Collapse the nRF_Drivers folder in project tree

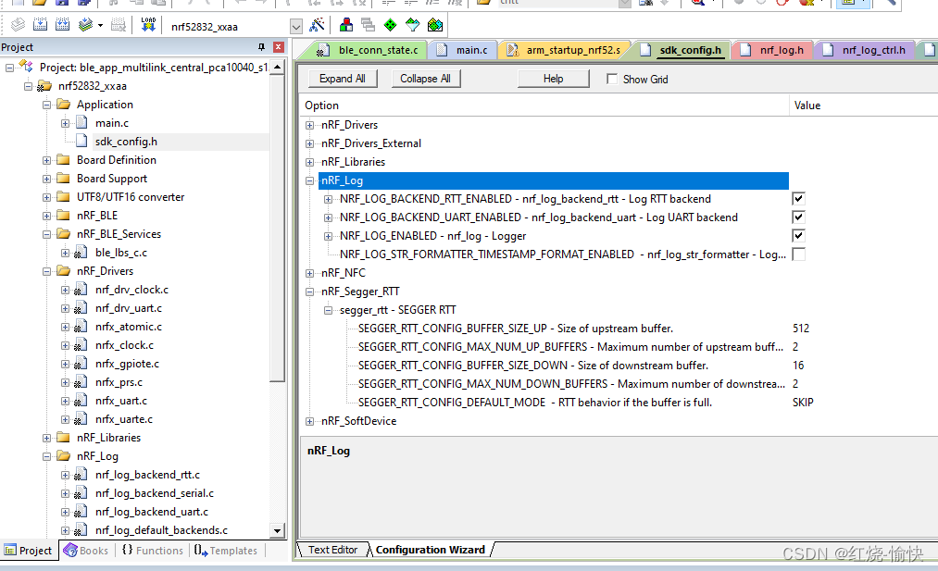click(46, 271)
